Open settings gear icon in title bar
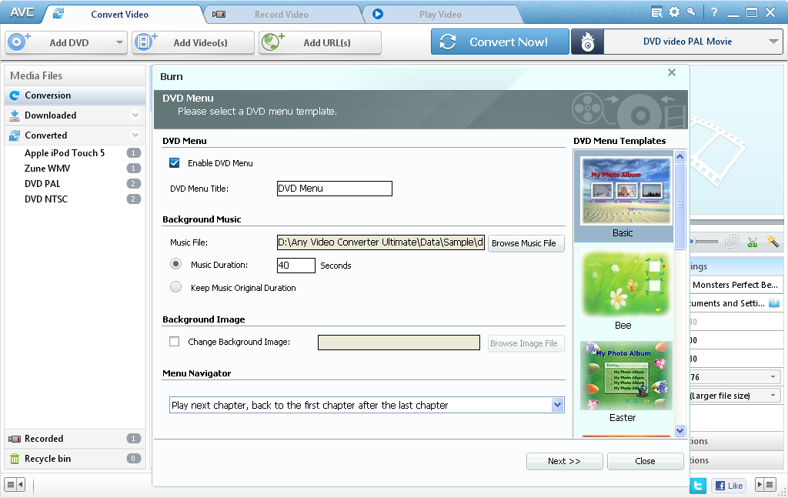Viewport: 788px width, 498px height. (x=674, y=12)
